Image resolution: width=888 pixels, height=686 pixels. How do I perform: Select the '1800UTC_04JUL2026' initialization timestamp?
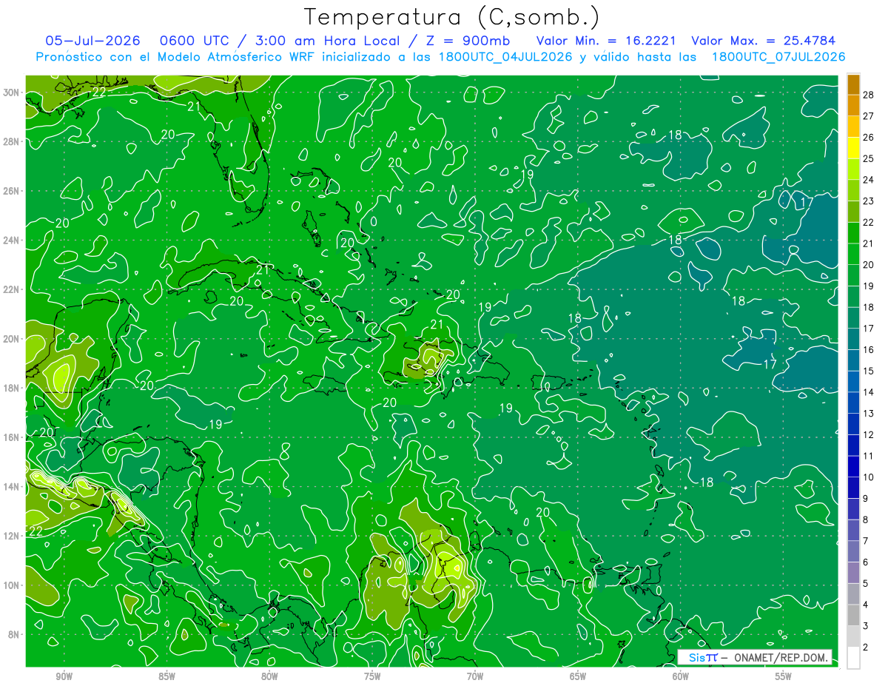[x=505, y=57]
